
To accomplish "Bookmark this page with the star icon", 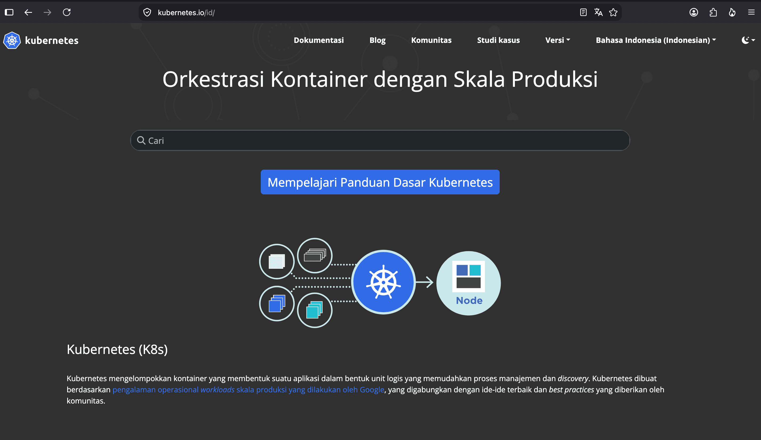I will [x=613, y=12].
